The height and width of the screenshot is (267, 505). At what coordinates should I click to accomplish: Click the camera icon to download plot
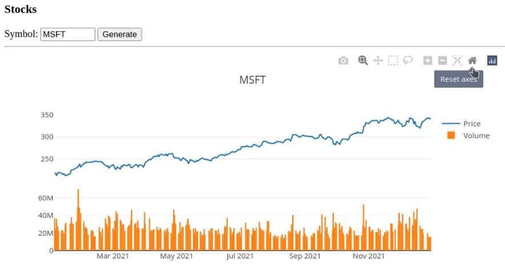pos(343,60)
